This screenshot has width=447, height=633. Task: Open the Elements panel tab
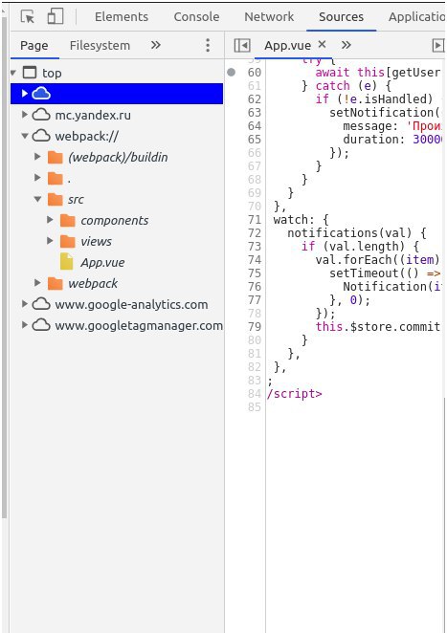pos(122,17)
